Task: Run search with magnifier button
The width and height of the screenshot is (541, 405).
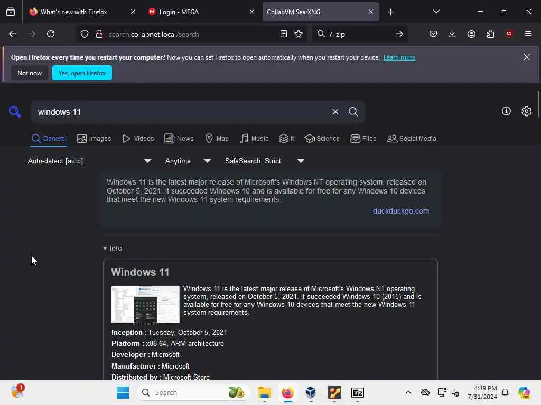Action: tap(353, 112)
